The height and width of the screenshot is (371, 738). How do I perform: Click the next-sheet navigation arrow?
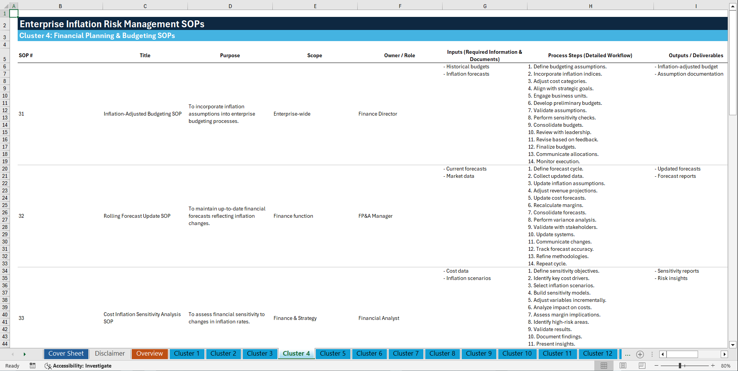[x=25, y=354]
